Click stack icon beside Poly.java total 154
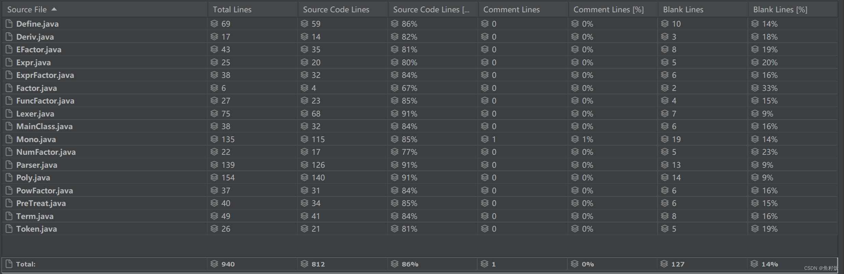Screen dimensions: 844x274 [x=214, y=177]
